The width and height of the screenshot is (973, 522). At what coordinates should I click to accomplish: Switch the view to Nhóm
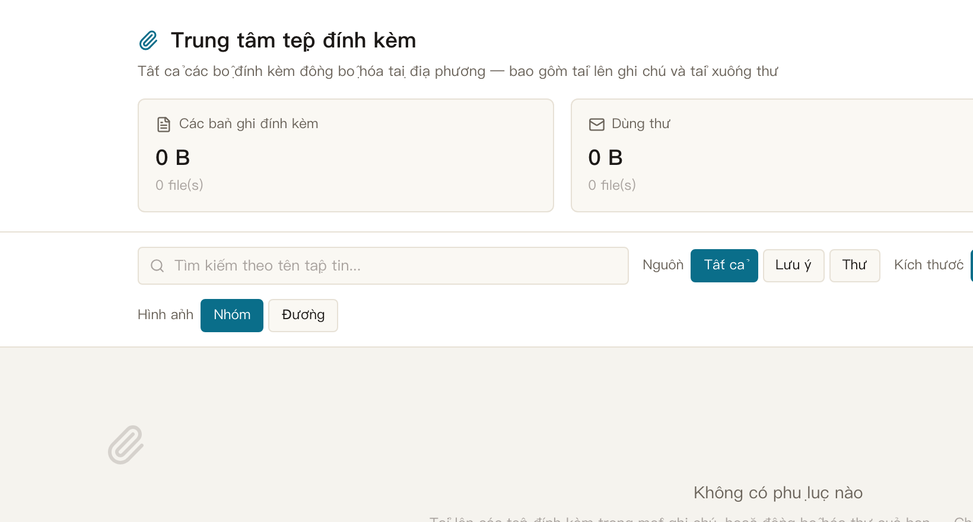[x=232, y=316]
